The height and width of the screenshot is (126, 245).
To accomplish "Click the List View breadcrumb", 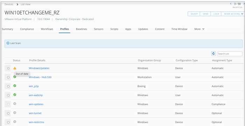I will 26,5.
